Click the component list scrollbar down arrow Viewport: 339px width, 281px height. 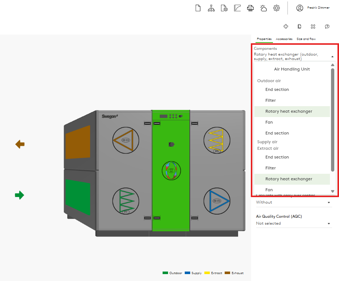pyautogui.click(x=332, y=191)
